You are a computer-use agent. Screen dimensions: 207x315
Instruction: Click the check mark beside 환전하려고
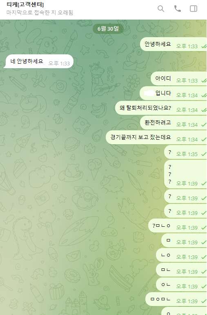204,125
